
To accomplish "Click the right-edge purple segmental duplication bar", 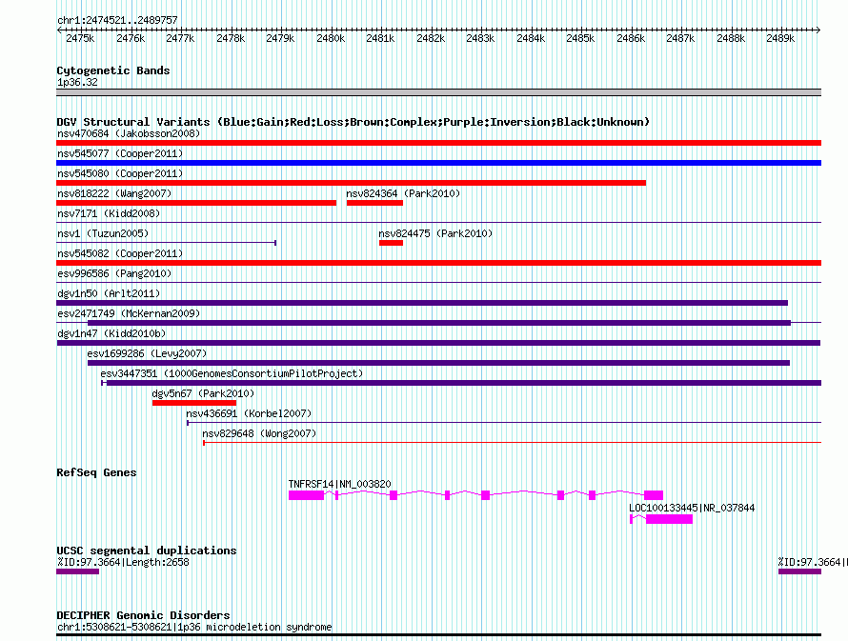I will [x=799, y=571].
